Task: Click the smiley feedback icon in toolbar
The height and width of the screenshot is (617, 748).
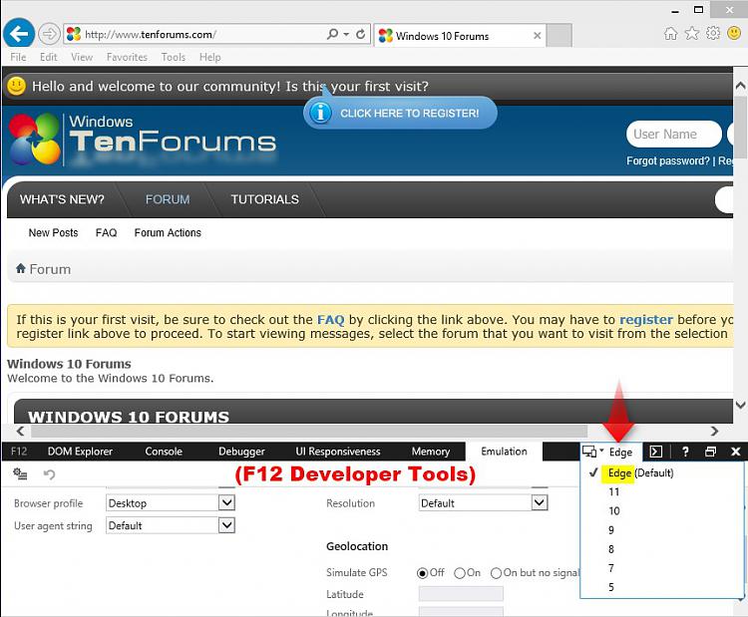Action: (x=734, y=33)
